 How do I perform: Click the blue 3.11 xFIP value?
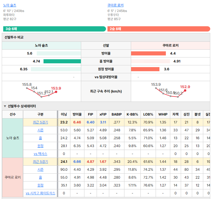click(103, 122)
